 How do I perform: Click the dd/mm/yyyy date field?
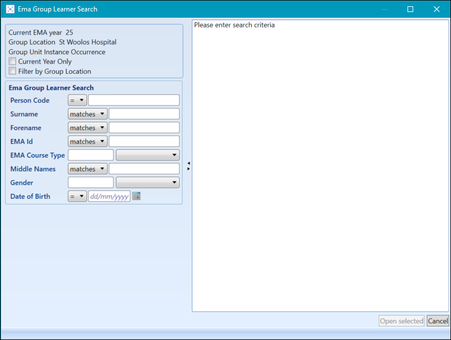tap(109, 197)
